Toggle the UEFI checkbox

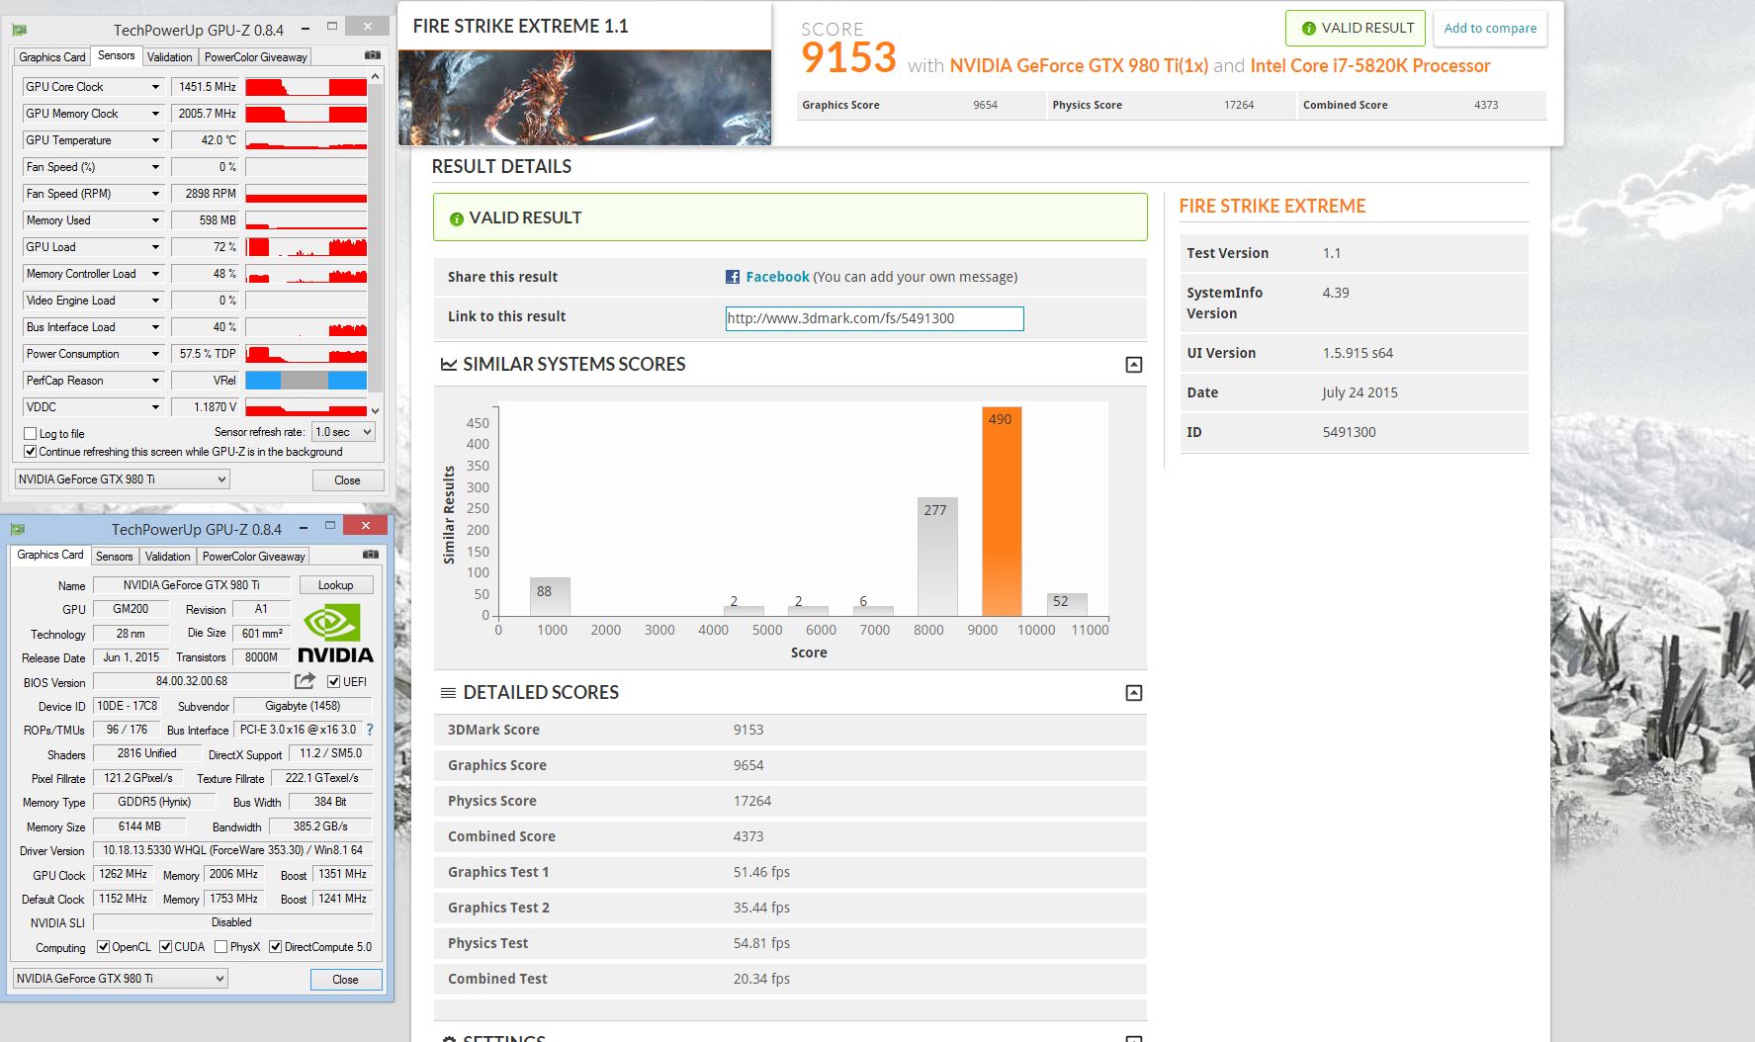[334, 681]
